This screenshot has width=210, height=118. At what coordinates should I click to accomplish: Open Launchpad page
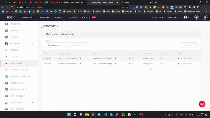[45, 17]
